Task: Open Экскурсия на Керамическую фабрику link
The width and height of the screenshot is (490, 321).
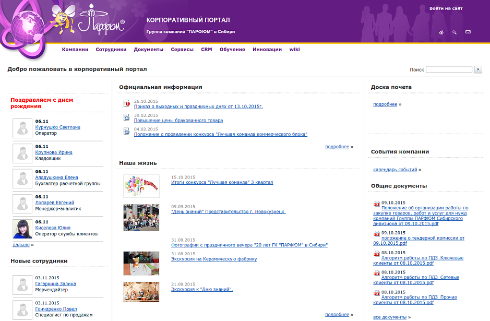Action: click(x=214, y=259)
